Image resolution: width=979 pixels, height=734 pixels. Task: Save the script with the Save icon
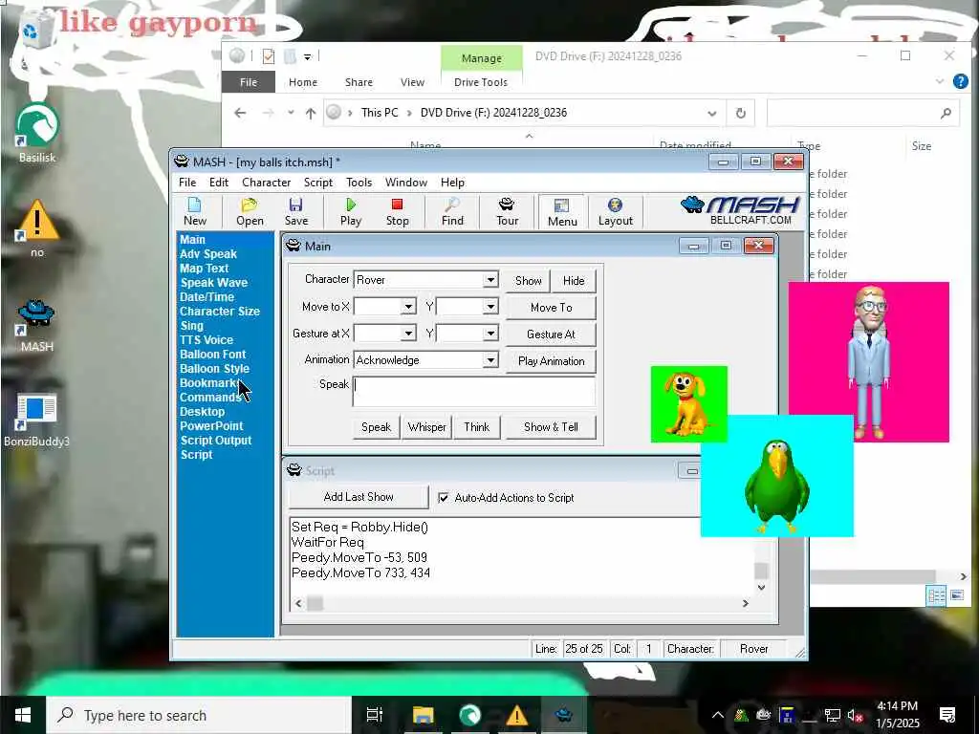(296, 211)
